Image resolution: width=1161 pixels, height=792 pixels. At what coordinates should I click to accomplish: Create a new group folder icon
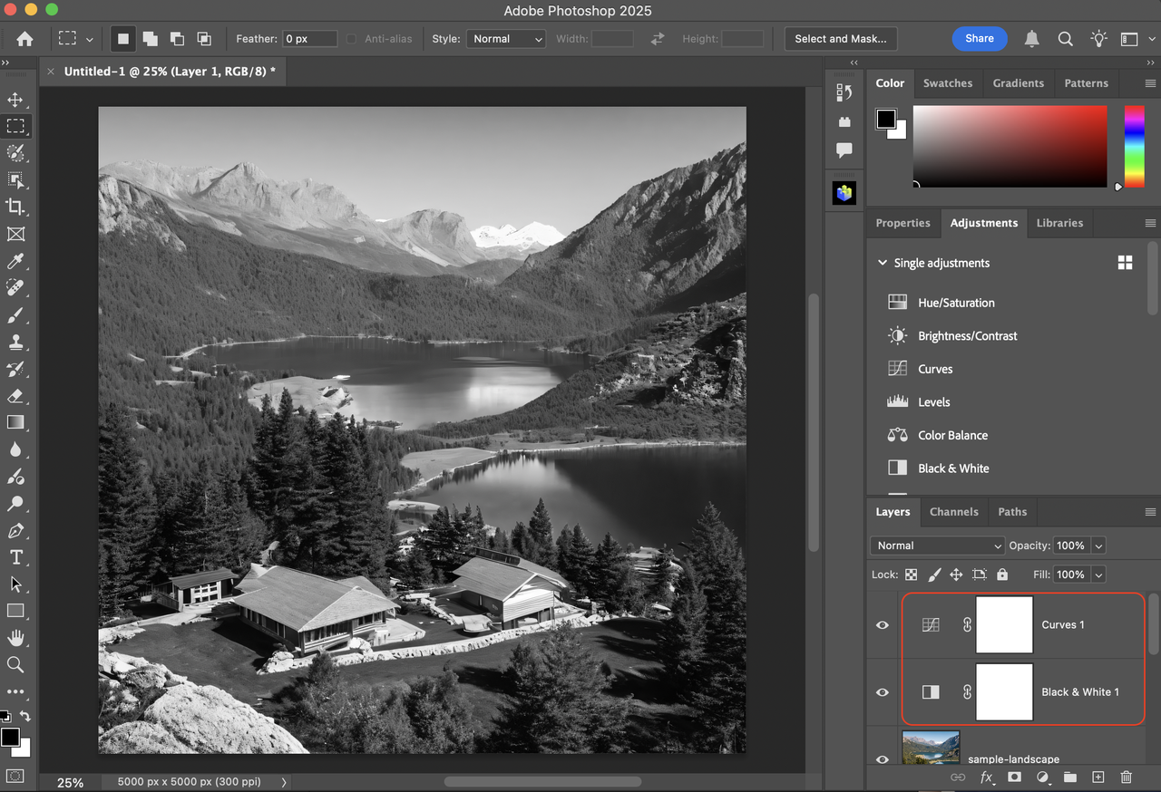click(1070, 778)
